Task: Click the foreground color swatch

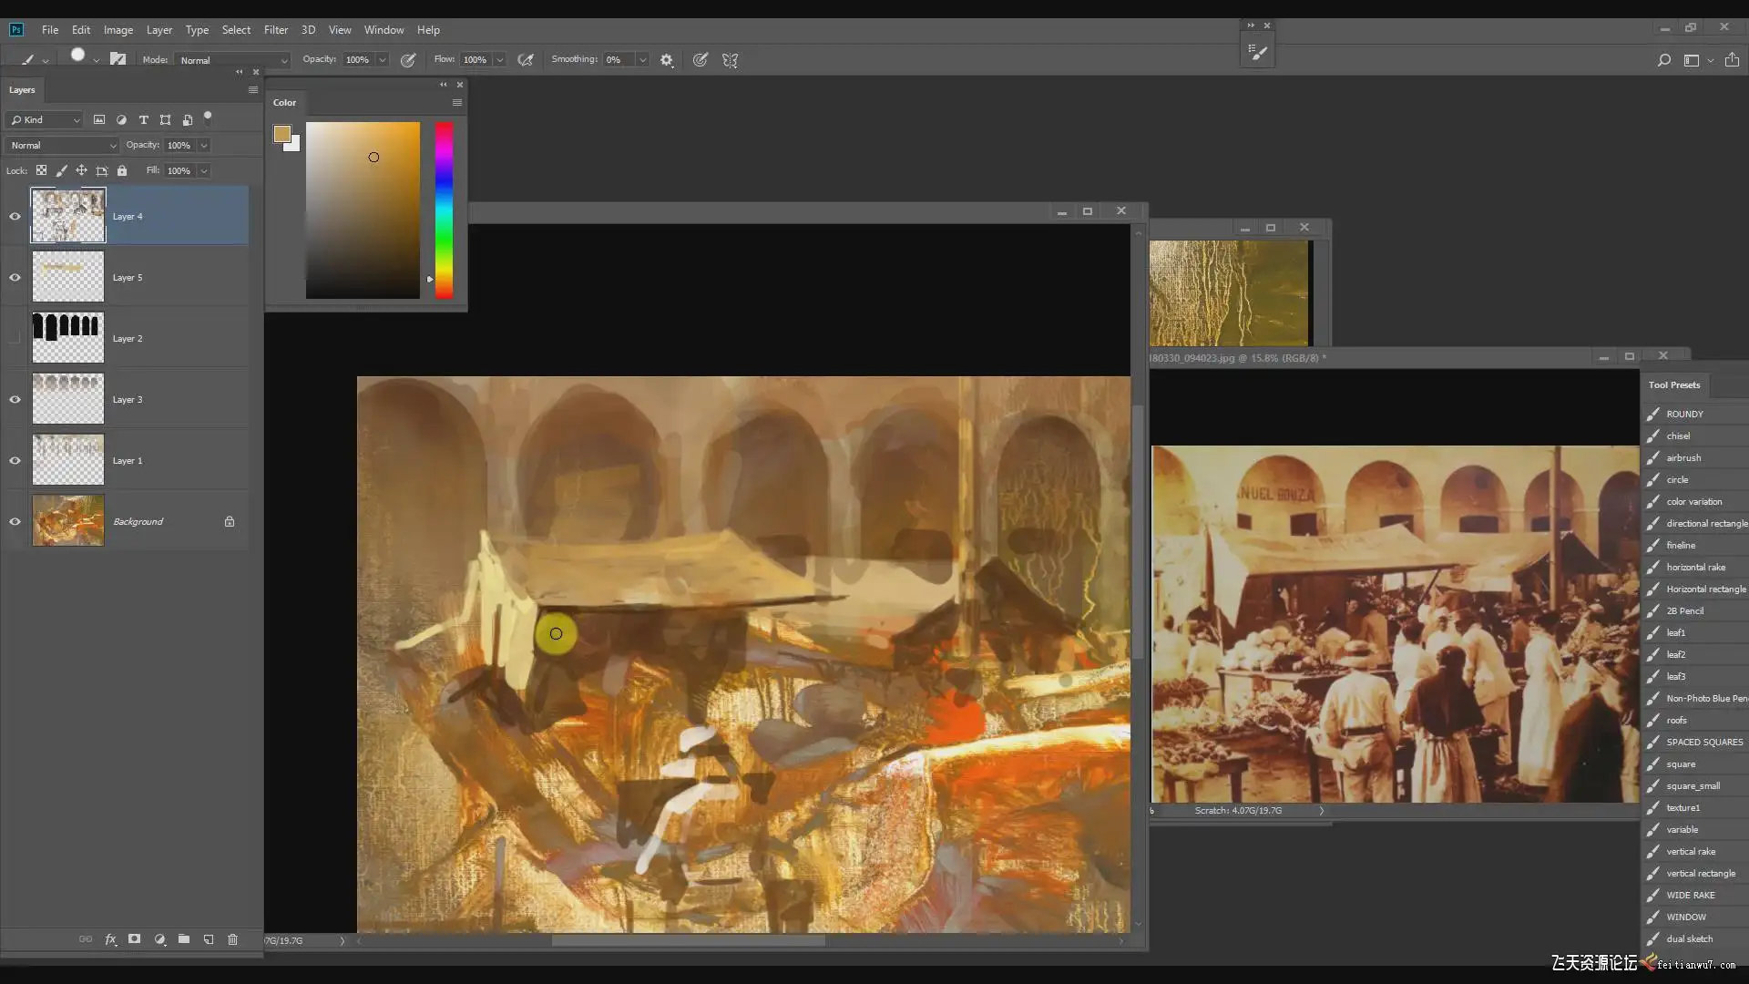Action: click(x=281, y=135)
